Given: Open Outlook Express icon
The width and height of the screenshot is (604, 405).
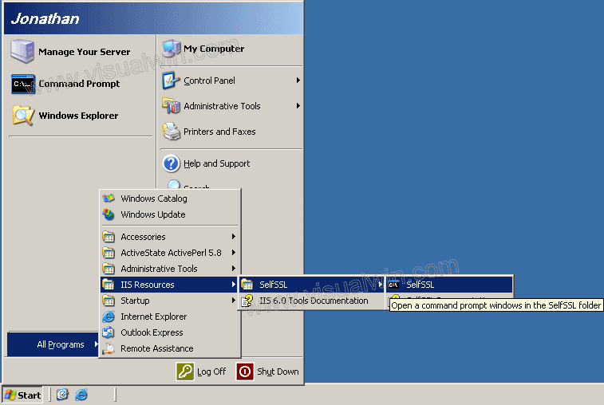Looking at the screenshot, I should (x=109, y=332).
